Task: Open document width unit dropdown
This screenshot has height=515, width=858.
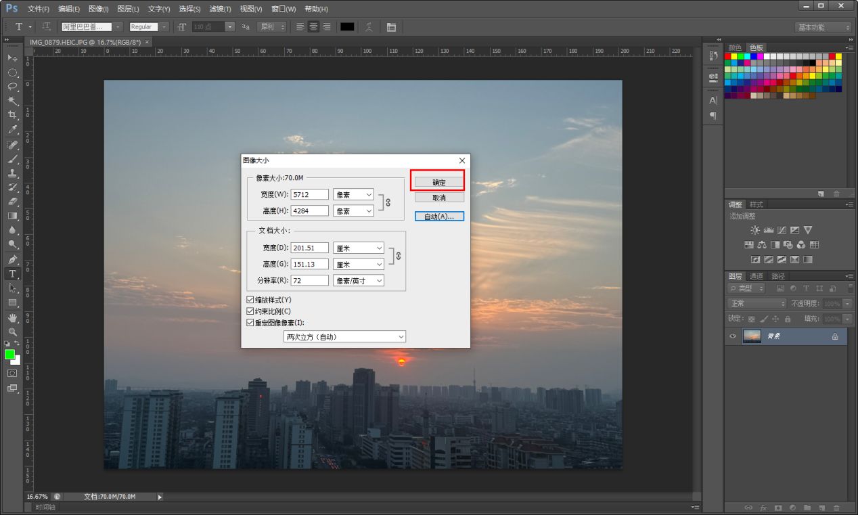Action: [x=359, y=248]
